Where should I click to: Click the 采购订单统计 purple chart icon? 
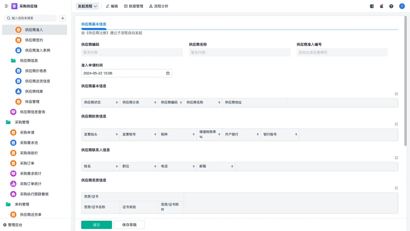13,184
